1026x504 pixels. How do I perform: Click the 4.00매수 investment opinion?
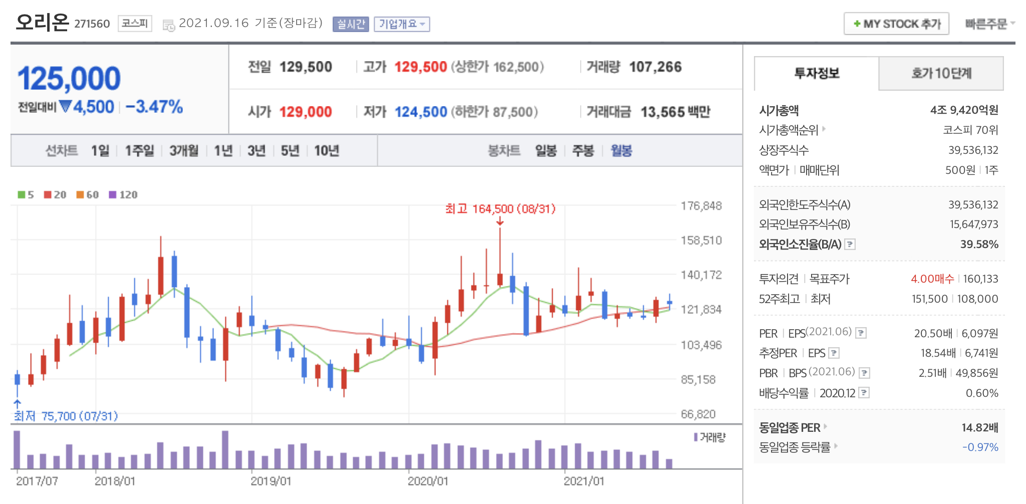click(x=932, y=279)
